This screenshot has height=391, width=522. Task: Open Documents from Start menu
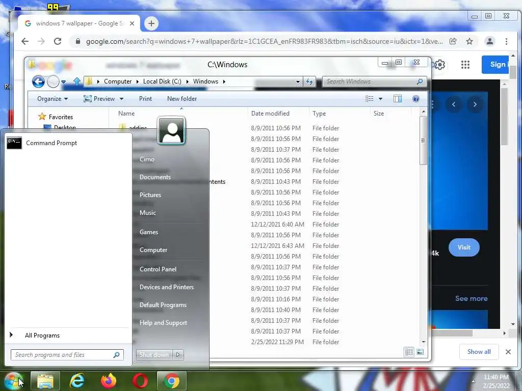tap(155, 177)
